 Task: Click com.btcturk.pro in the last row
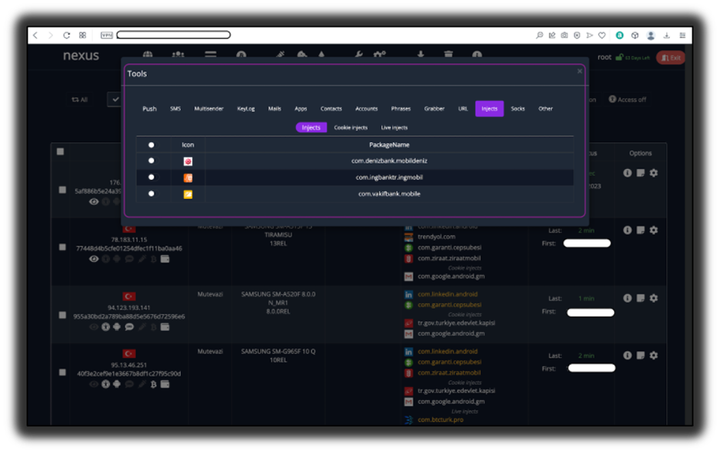point(440,420)
